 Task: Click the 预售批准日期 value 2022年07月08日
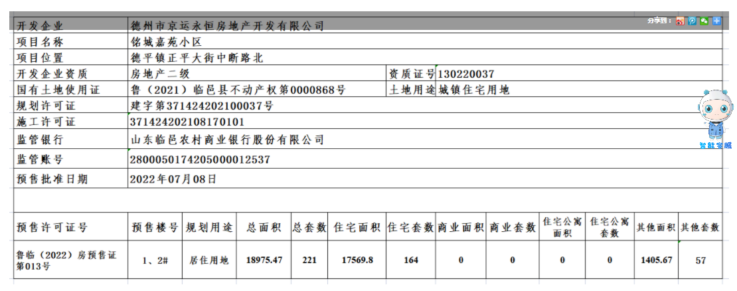[x=173, y=179]
